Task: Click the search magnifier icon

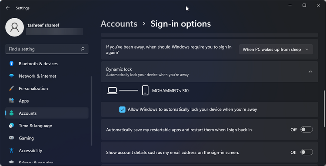Action: pos(83,49)
